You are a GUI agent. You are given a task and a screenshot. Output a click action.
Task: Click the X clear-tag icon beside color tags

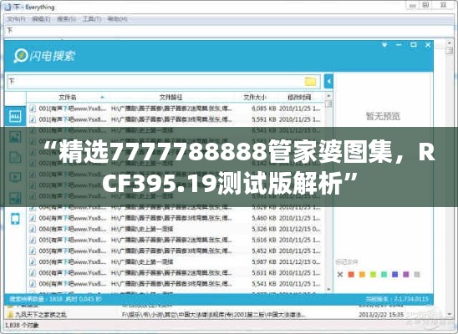[340, 275]
